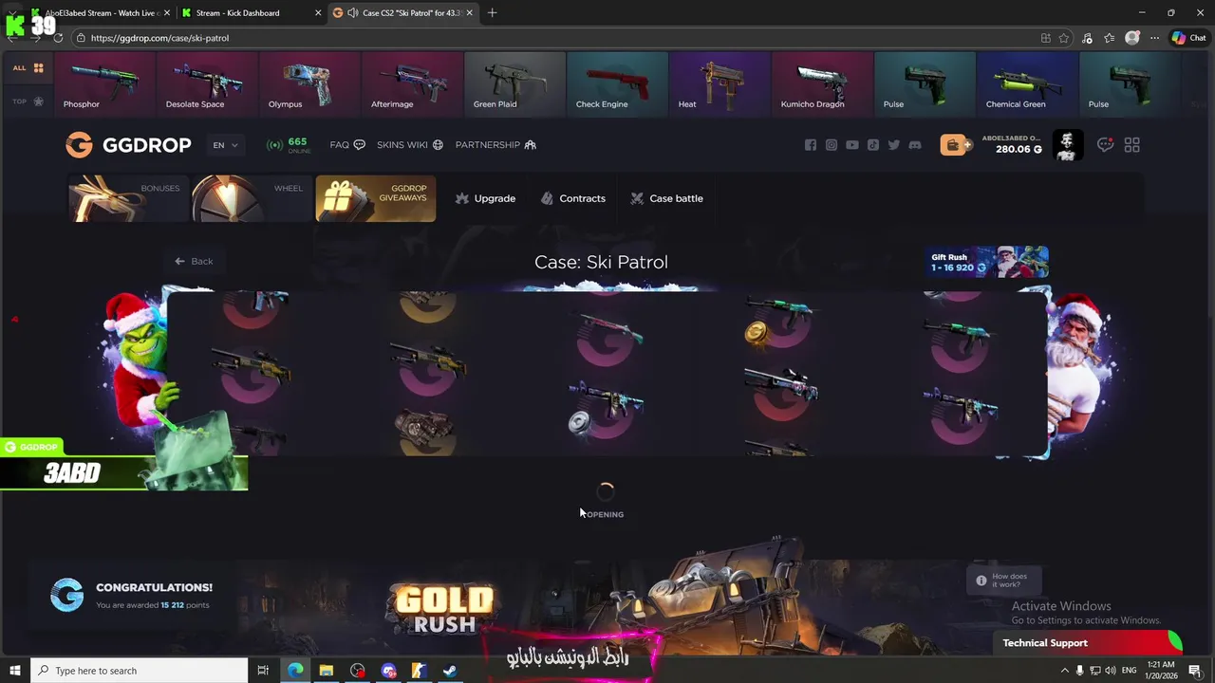1215x683 pixels.
Task: Click the browser address bar URL
Action: point(159,38)
